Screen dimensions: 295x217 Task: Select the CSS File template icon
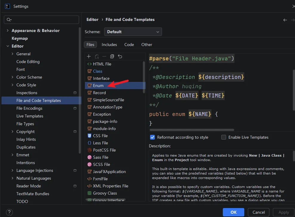[89, 136]
